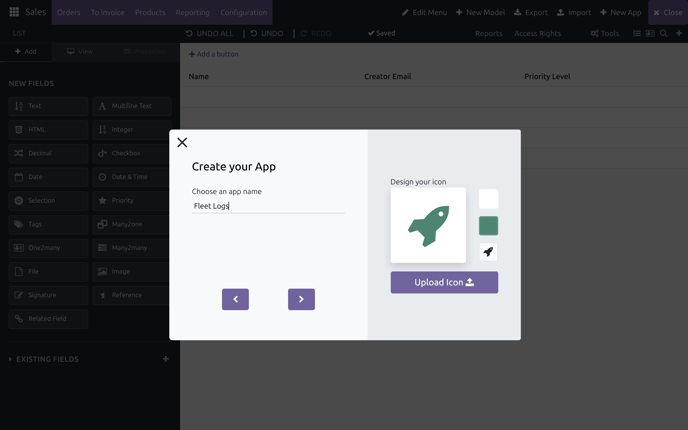Click Export in the top bar

[531, 12]
